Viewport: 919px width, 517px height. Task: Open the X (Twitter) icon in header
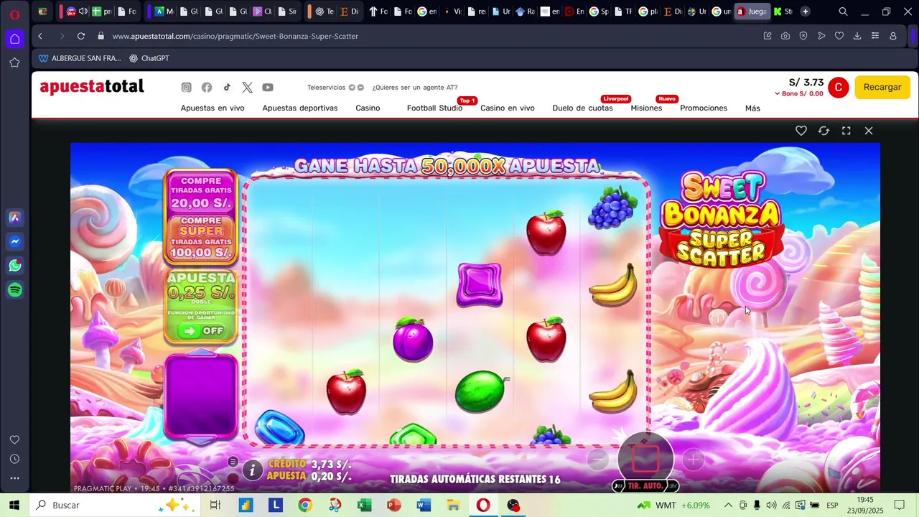pos(247,88)
